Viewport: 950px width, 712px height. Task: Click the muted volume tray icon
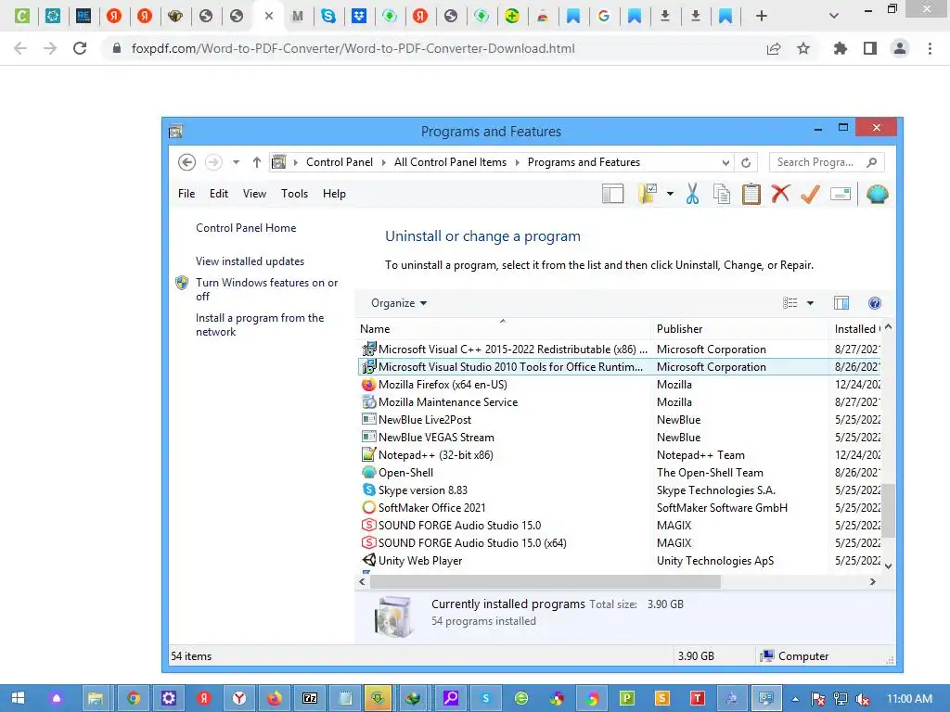(x=863, y=699)
